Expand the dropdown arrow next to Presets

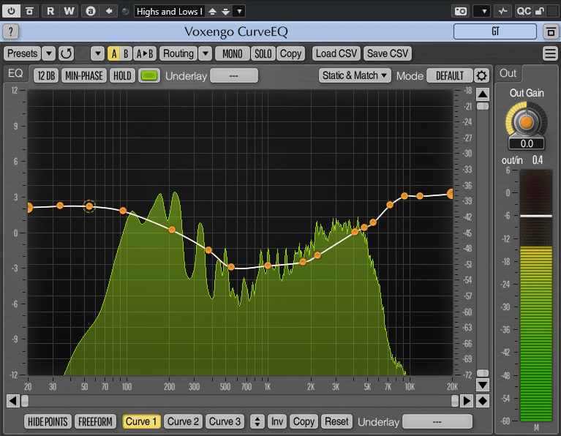pyautogui.click(x=49, y=53)
